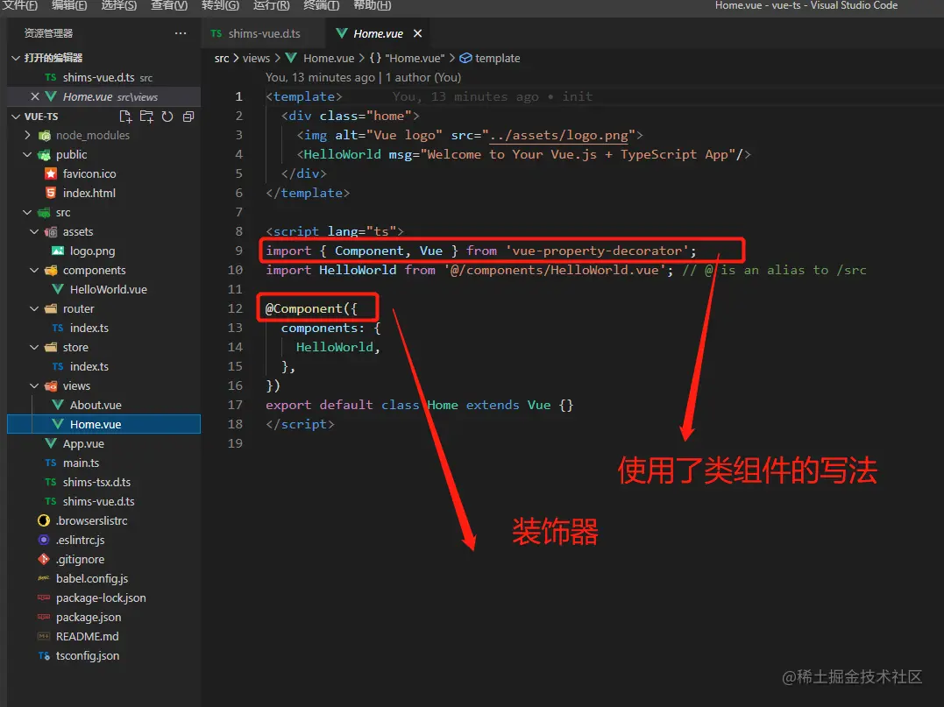Refresh the explorer file tree
944x707 pixels.
pyautogui.click(x=167, y=117)
